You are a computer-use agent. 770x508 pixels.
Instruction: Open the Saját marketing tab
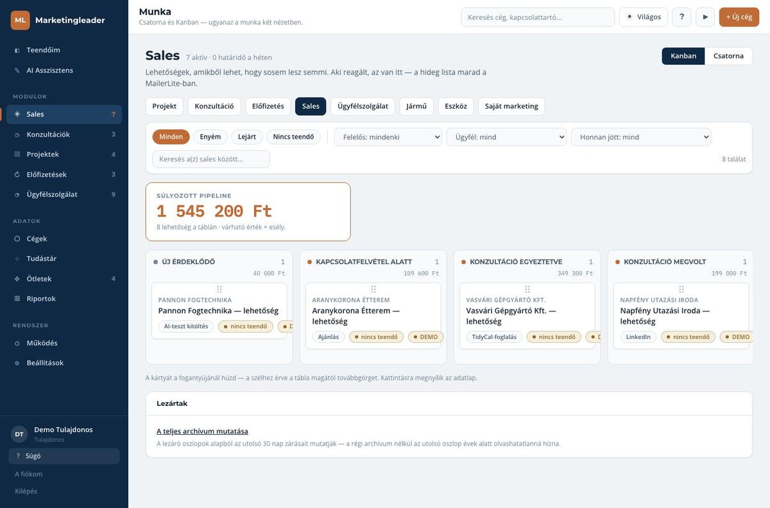[511, 106]
